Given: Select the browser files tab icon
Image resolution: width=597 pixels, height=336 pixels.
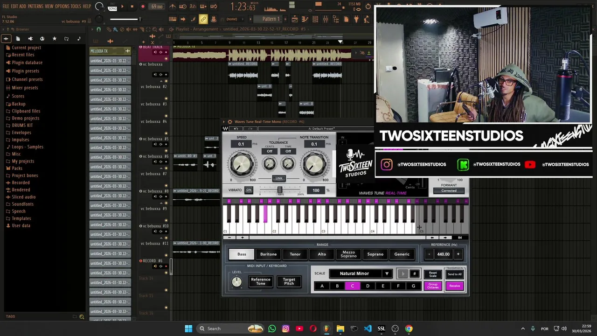Looking at the screenshot, I should pos(18,39).
